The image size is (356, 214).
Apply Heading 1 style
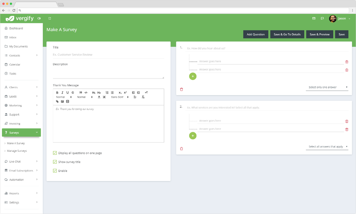[x=93, y=93]
